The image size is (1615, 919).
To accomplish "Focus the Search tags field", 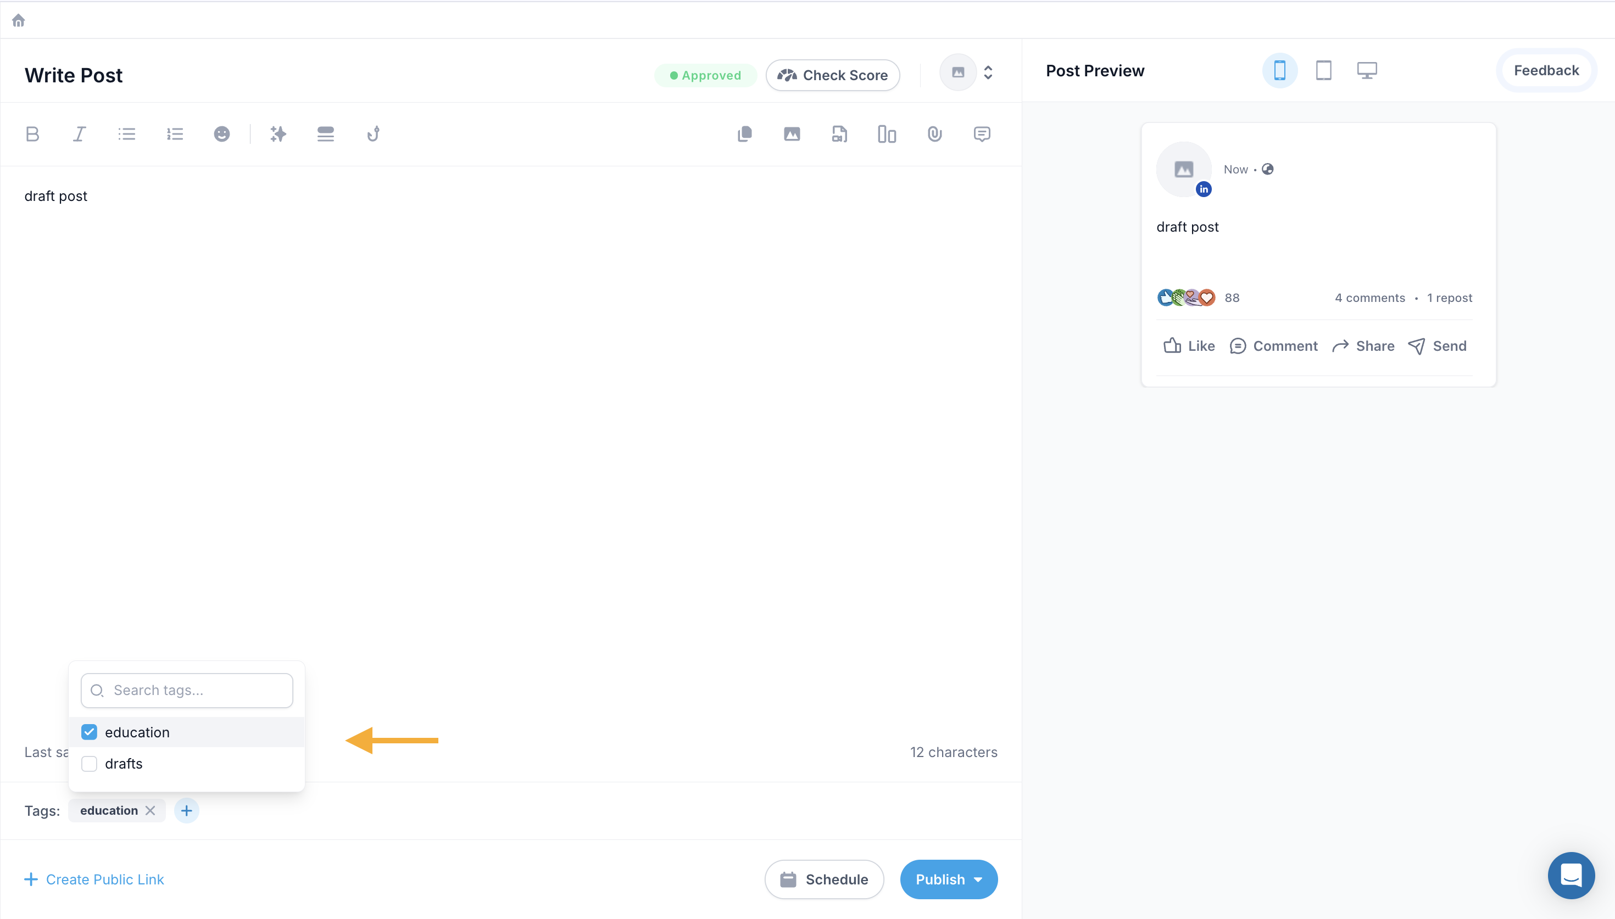I will tap(187, 690).
